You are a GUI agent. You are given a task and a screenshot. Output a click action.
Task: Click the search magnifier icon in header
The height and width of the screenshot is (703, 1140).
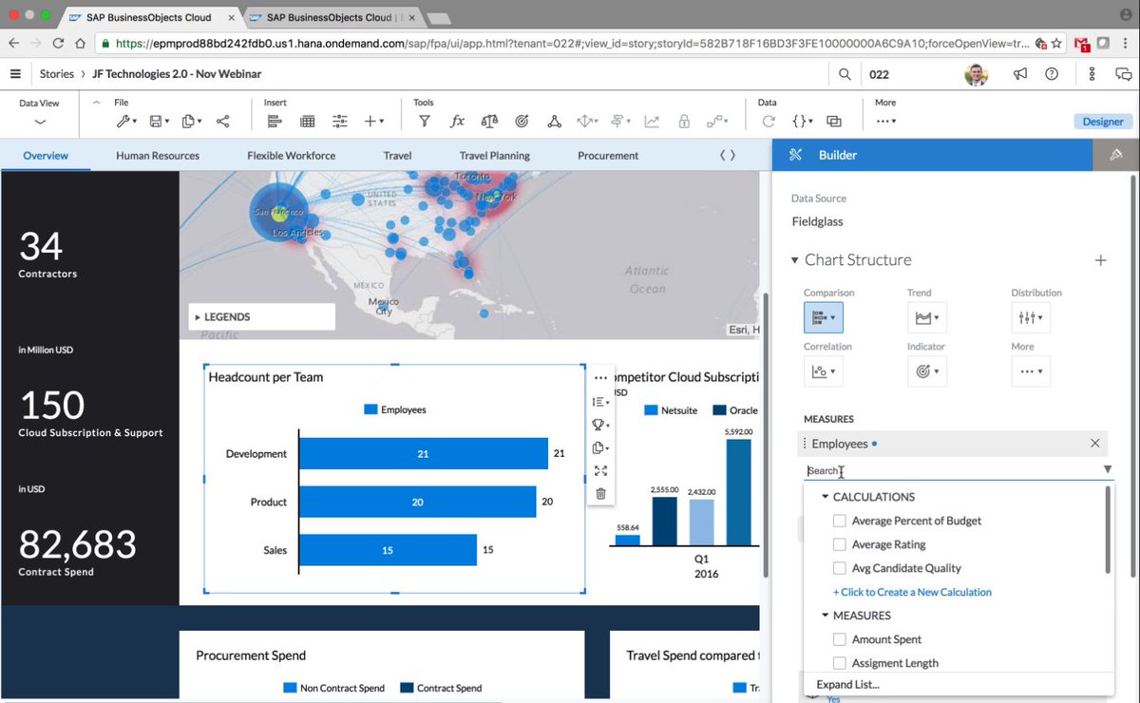(845, 74)
